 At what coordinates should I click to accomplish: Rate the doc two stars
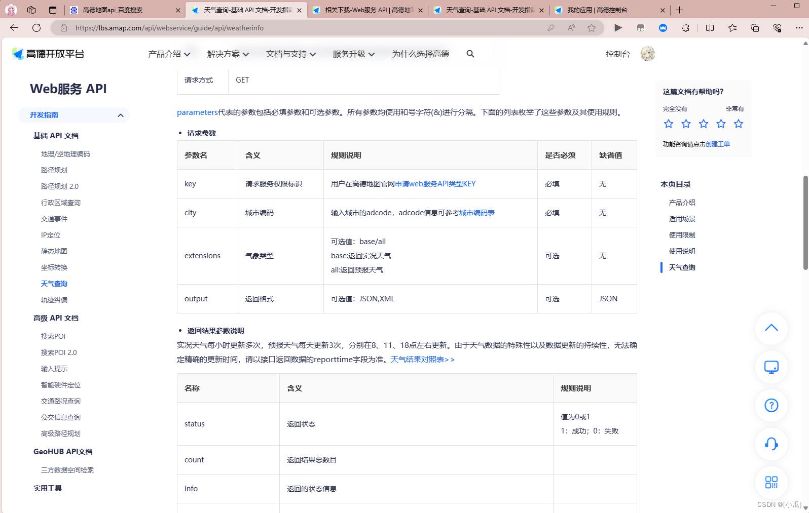pos(686,124)
